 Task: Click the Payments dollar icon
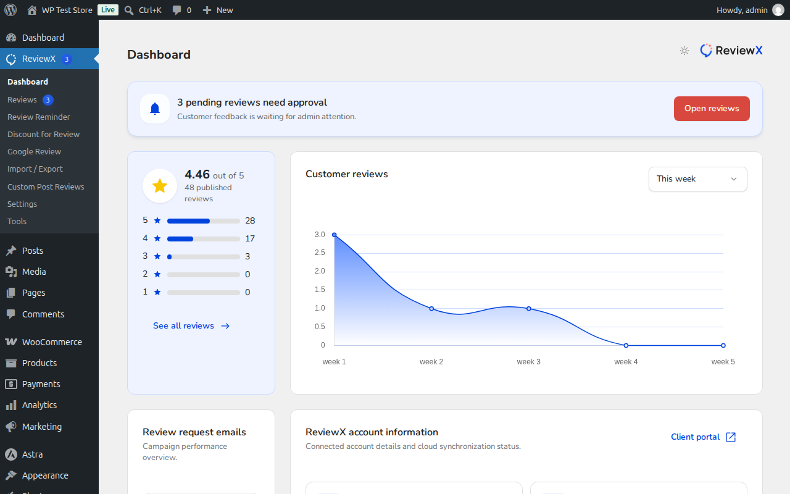pyautogui.click(x=11, y=384)
